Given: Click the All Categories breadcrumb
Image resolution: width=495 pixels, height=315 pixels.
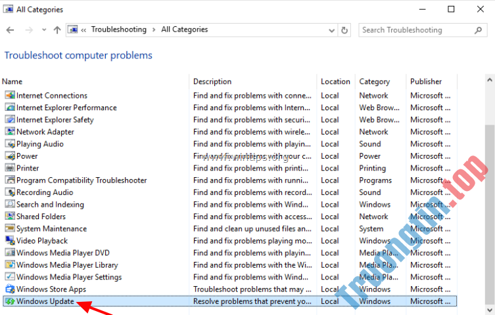Looking at the screenshot, I should coord(184,30).
